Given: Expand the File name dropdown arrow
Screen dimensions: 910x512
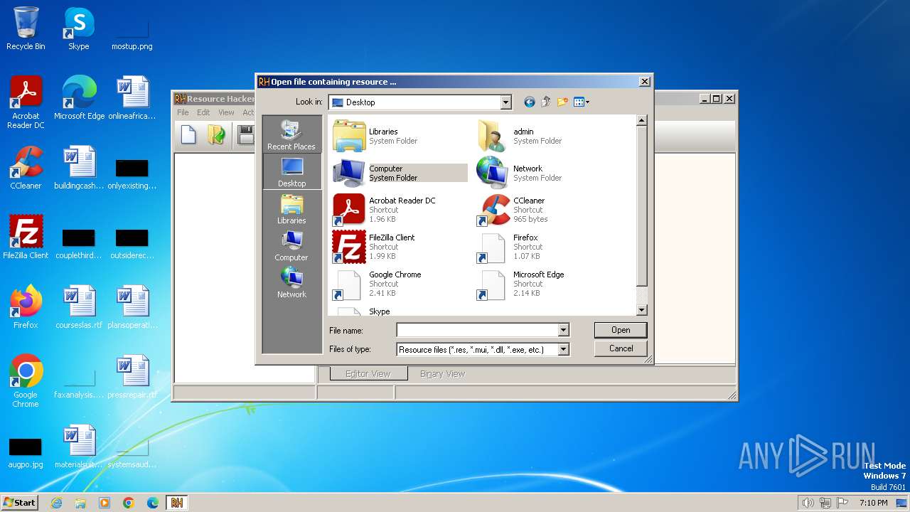Looking at the screenshot, I should pos(563,330).
